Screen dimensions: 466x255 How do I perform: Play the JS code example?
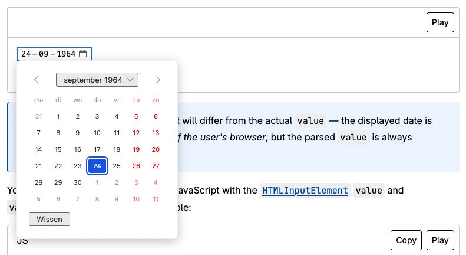pyautogui.click(x=440, y=240)
